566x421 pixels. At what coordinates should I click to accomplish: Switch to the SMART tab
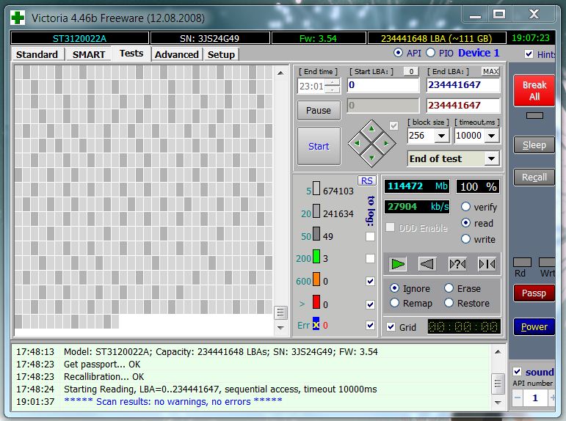point(89,54)
